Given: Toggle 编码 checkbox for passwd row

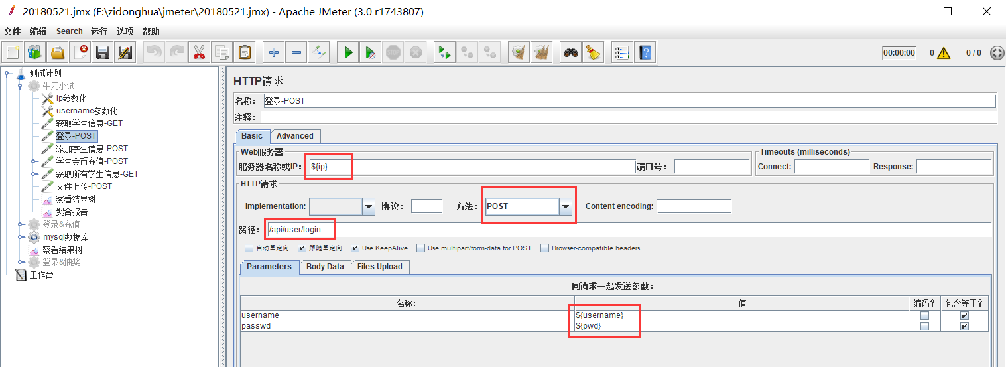Looking at the screenshot, I should click(x=924, y=327).
